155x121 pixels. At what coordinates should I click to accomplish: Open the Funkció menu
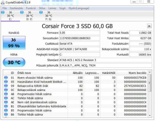point(31,8)
